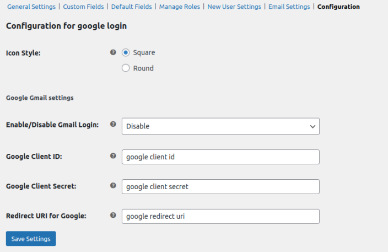Select the Square icon style
The height and width of the screenshot is (252, 388).
click(126, 53)
